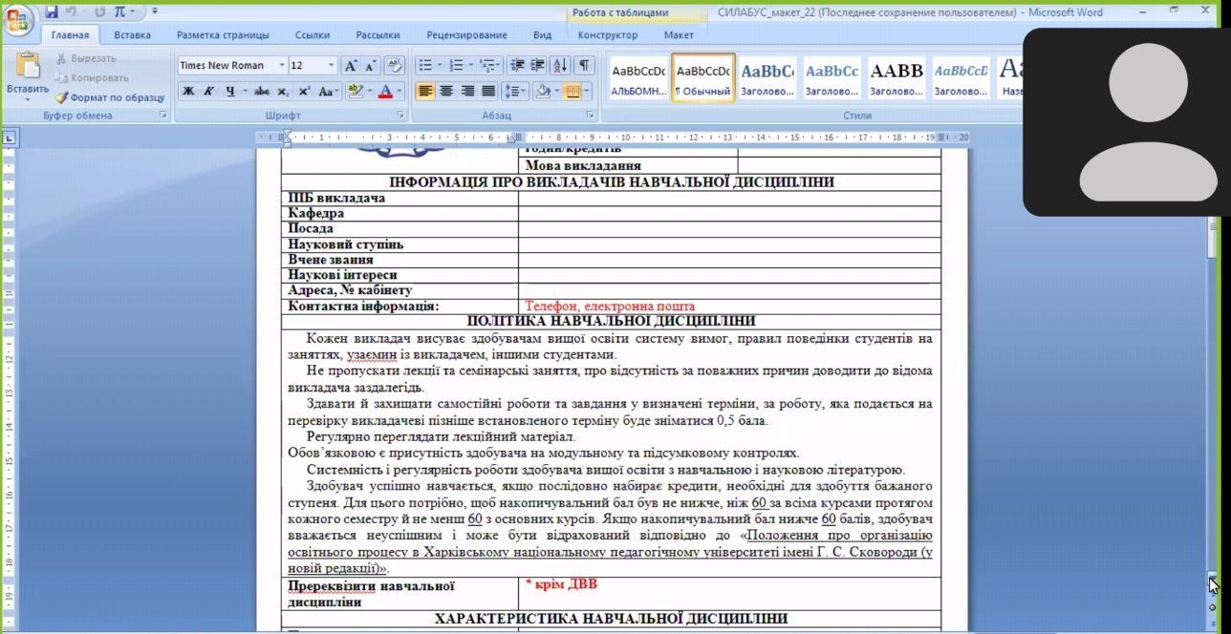Toggle subscript formatting
The width and height of the screenshot is (1231, 634).
point(284,92)
